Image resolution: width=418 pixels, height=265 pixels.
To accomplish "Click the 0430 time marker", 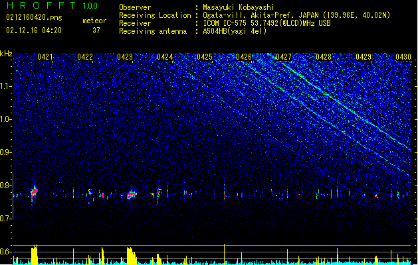I will [403, 57].
